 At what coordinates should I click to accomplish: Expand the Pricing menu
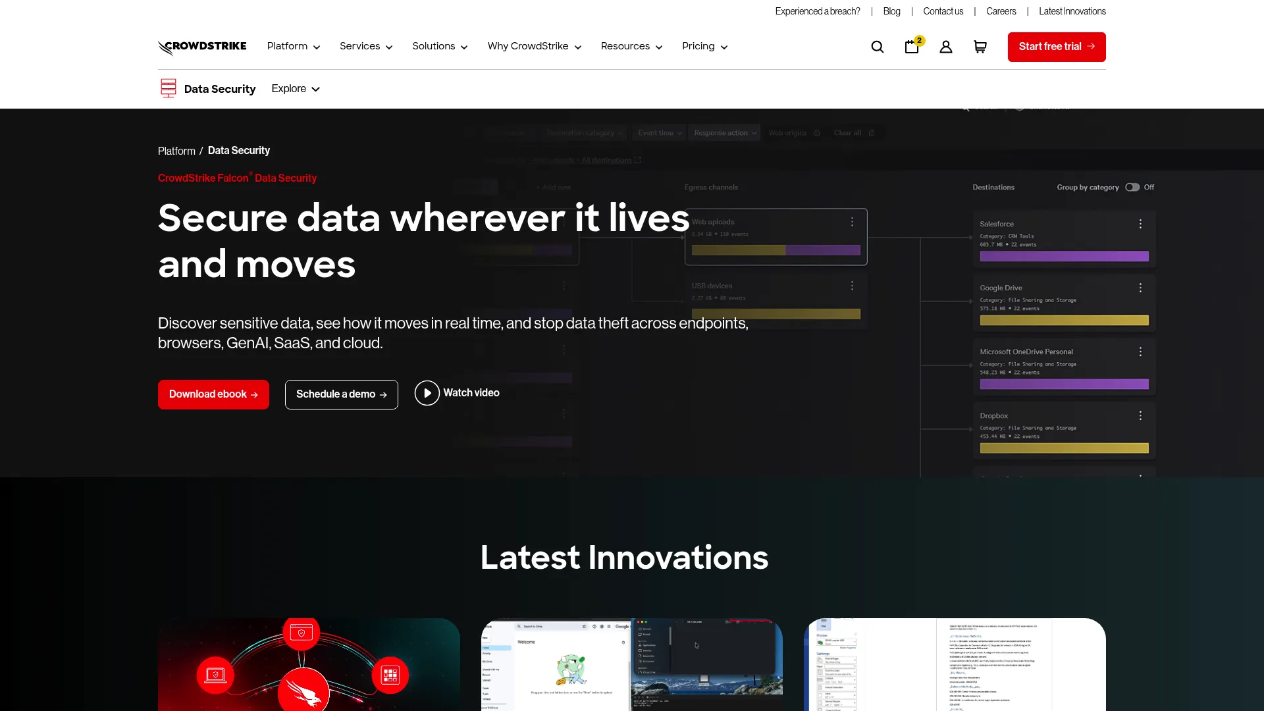click(x=704, y=47)
